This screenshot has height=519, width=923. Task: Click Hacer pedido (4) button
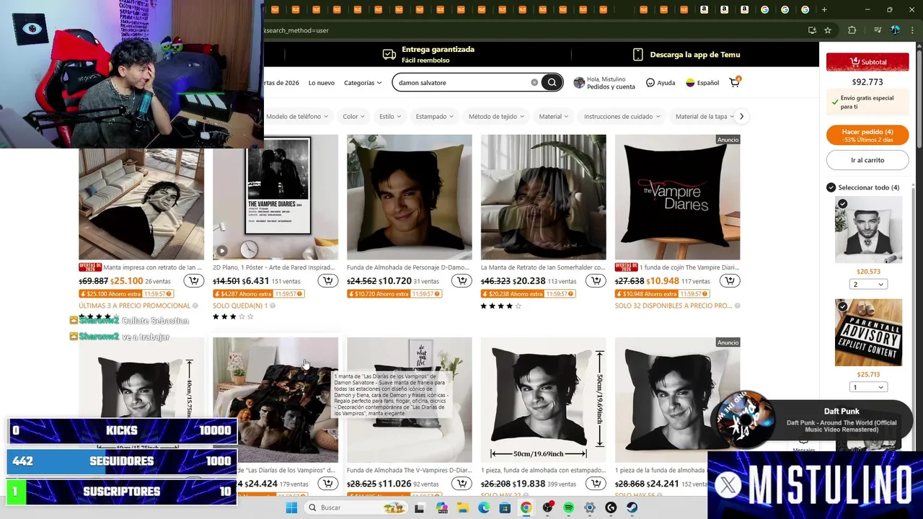[x=867, y=135]
